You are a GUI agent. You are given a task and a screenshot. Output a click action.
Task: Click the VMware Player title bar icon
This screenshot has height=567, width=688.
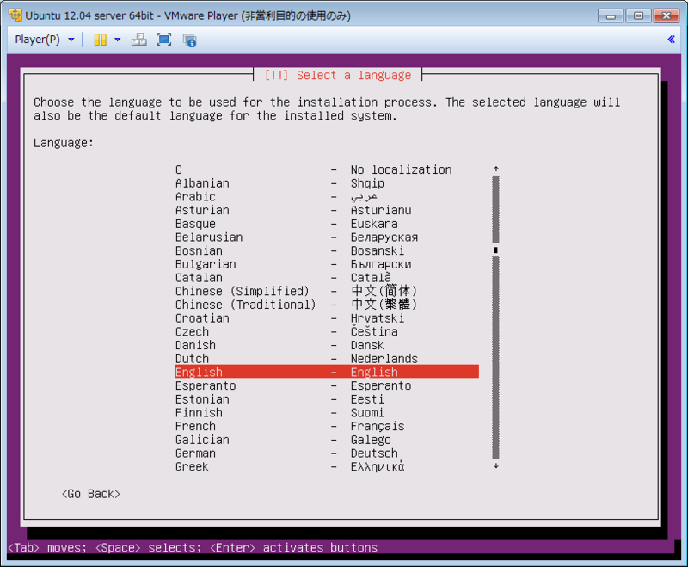point(15,15)
